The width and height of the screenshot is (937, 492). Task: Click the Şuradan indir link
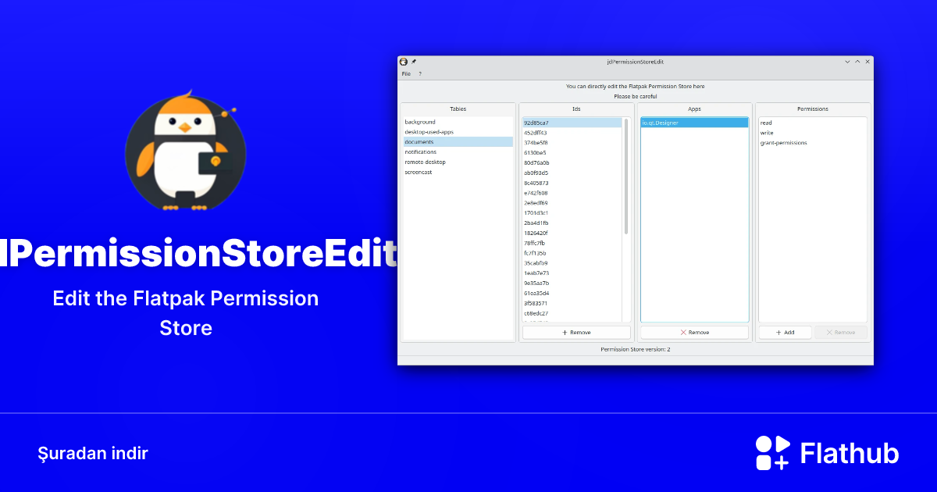coord(93,453)
